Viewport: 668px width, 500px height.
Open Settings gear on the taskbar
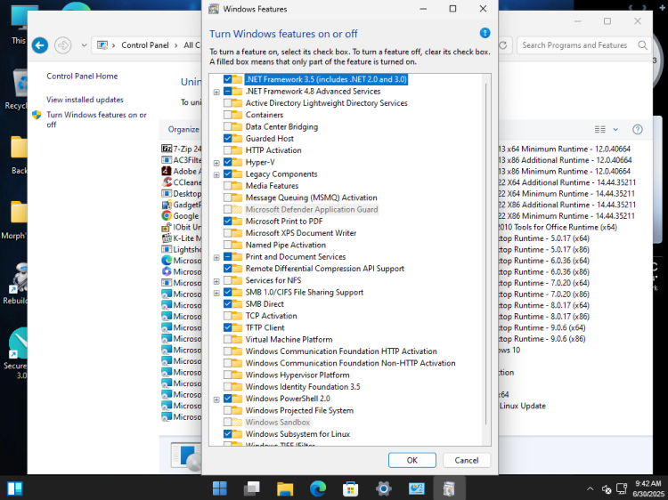(x=383, y=488)
